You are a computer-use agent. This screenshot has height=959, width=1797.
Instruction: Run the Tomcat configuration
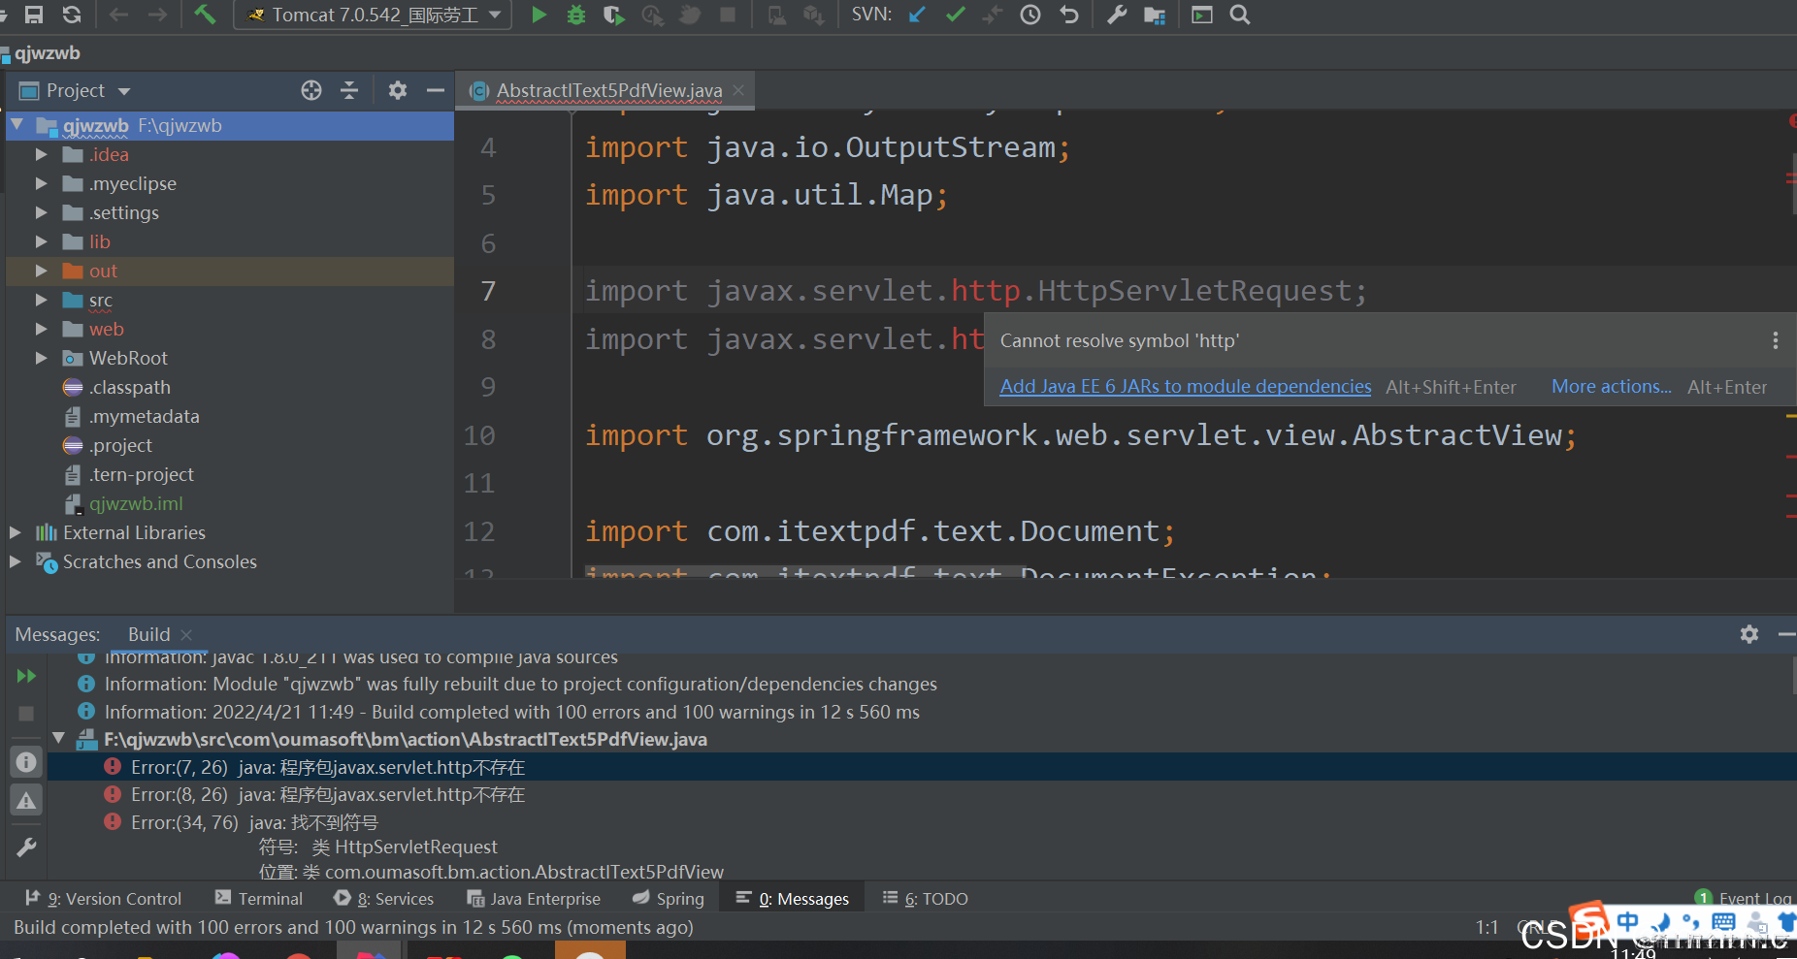tap(539, 15)
